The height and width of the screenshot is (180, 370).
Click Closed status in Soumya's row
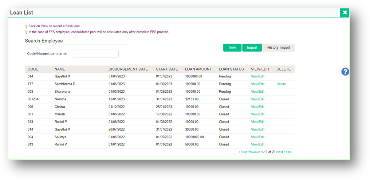(x=224, y=137)
